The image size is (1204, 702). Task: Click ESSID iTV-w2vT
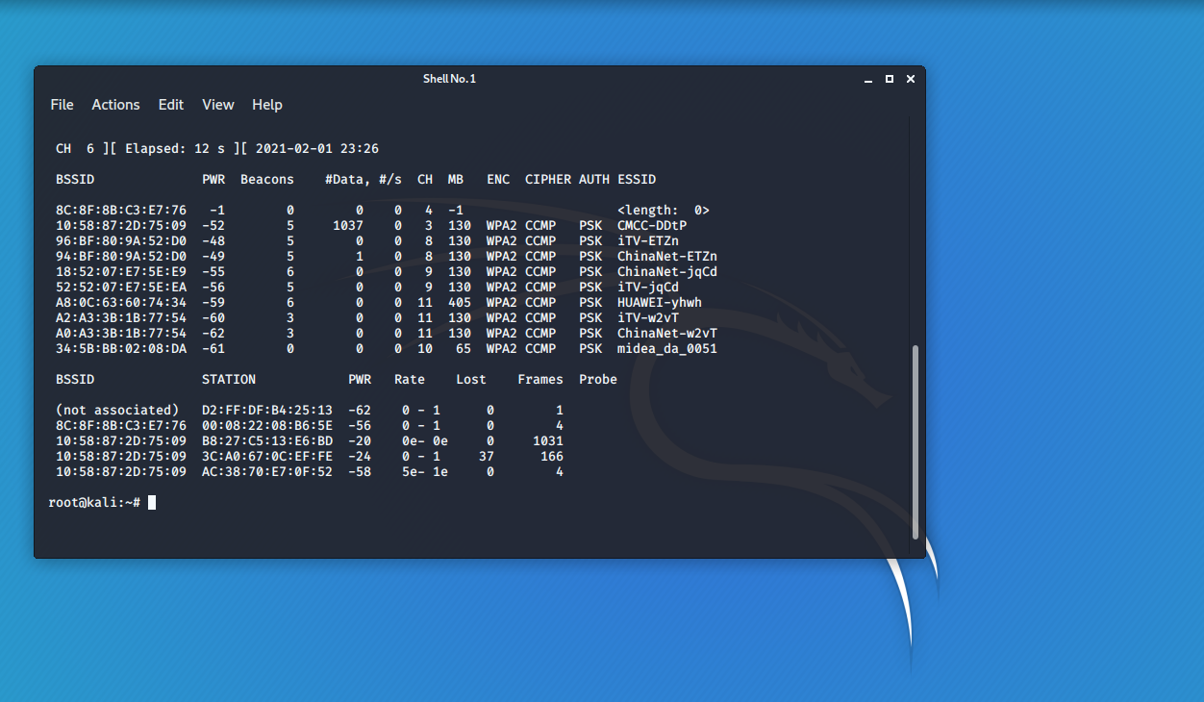648,318
